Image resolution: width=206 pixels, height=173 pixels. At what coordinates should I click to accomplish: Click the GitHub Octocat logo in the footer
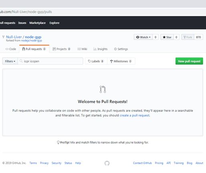(107, 163)
